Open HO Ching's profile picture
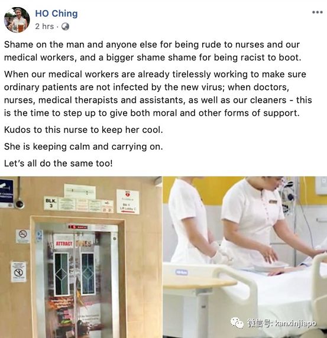 pos(17,19)
